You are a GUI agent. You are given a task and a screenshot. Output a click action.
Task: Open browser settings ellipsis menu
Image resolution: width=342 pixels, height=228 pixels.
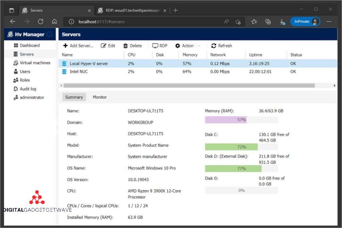tap(329, 21)
